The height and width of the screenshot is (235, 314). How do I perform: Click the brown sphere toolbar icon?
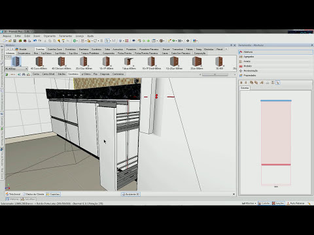[161, 40]
